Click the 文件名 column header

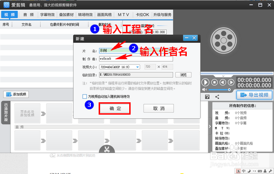pyautogui.click(x=26, y=25)
